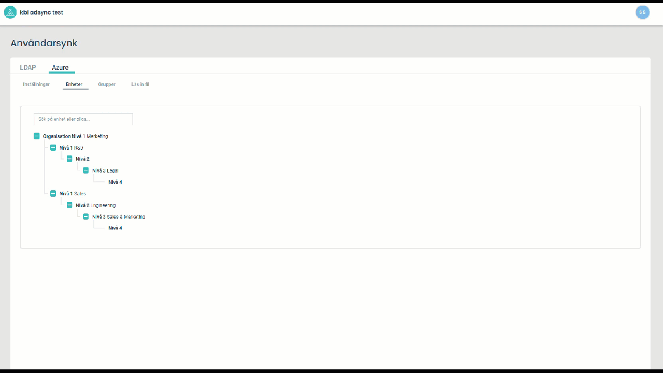Open the user avatar menu
Viewport: 663px width, 373px height.
642,12
